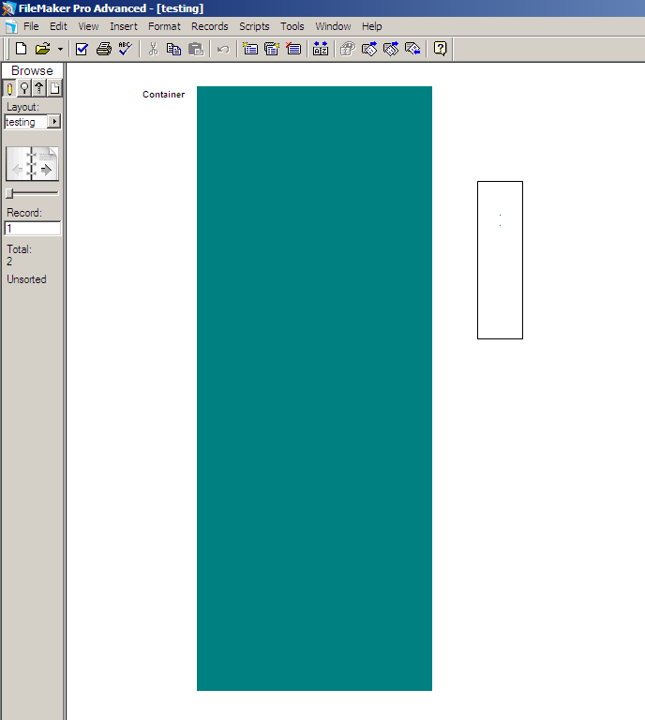Click the Print icon in toolbar
The width and height of the screenshot is (645, 720).
[x=103, y=49]
